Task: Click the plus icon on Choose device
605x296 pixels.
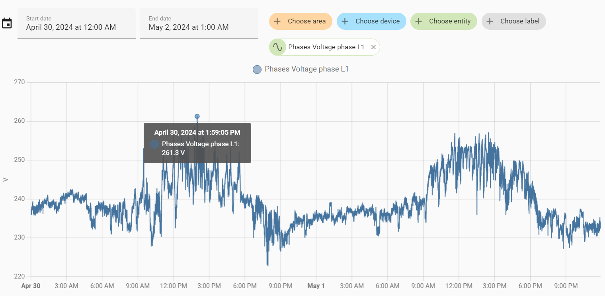Action: click(x=345, y=21)
